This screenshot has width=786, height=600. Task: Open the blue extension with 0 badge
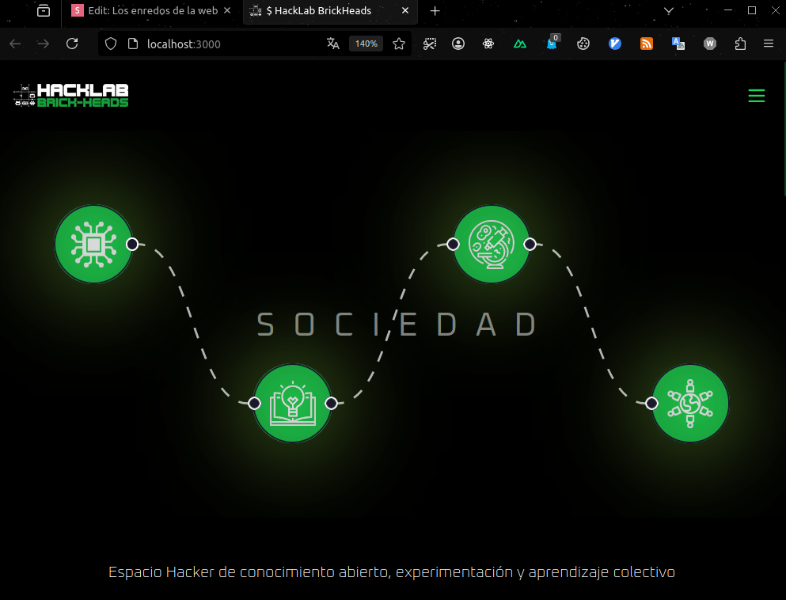coord(552,43)
